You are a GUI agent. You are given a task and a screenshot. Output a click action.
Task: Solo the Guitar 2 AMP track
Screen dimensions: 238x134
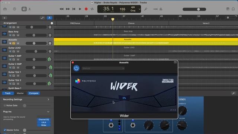[x=14, y=67]
